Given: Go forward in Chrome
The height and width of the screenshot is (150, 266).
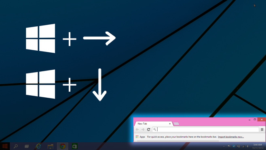Looking at the screenshot, I should tap(143, 129).
